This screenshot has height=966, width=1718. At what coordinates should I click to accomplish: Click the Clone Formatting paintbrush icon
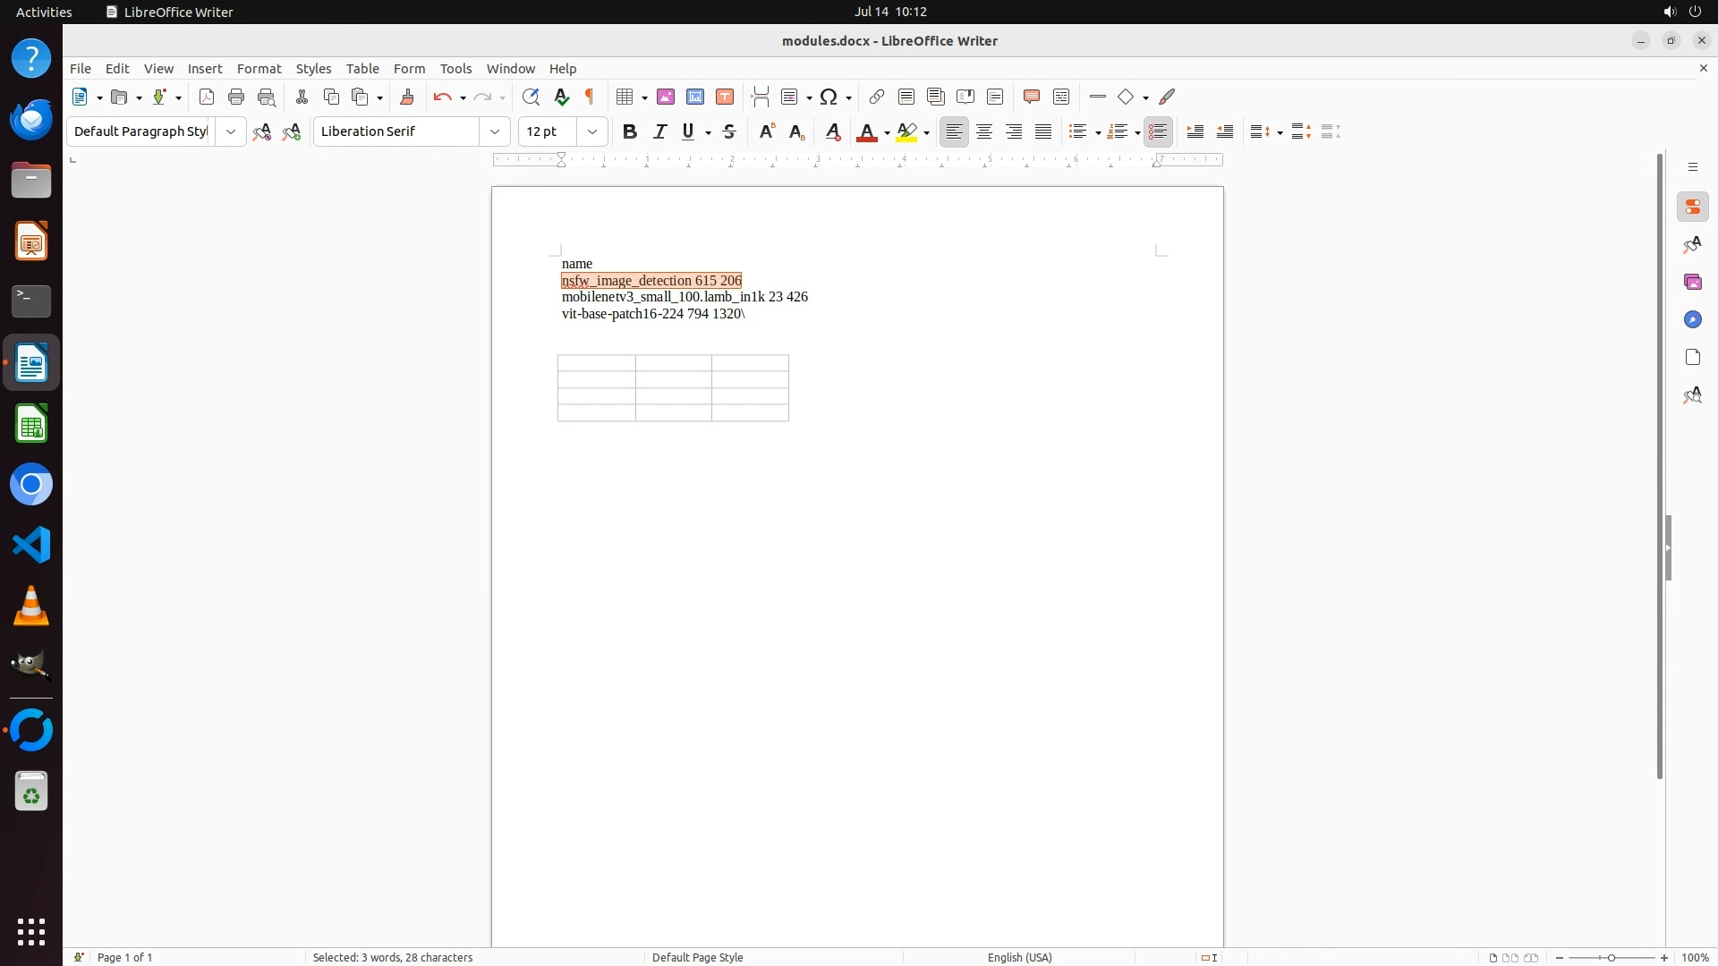[407, 97]
